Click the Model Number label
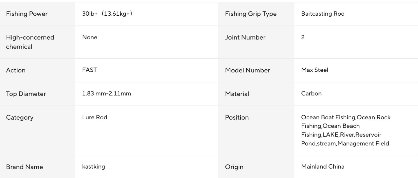The width and height of the screenshot is (418, 178). click(x=247, y=70)
